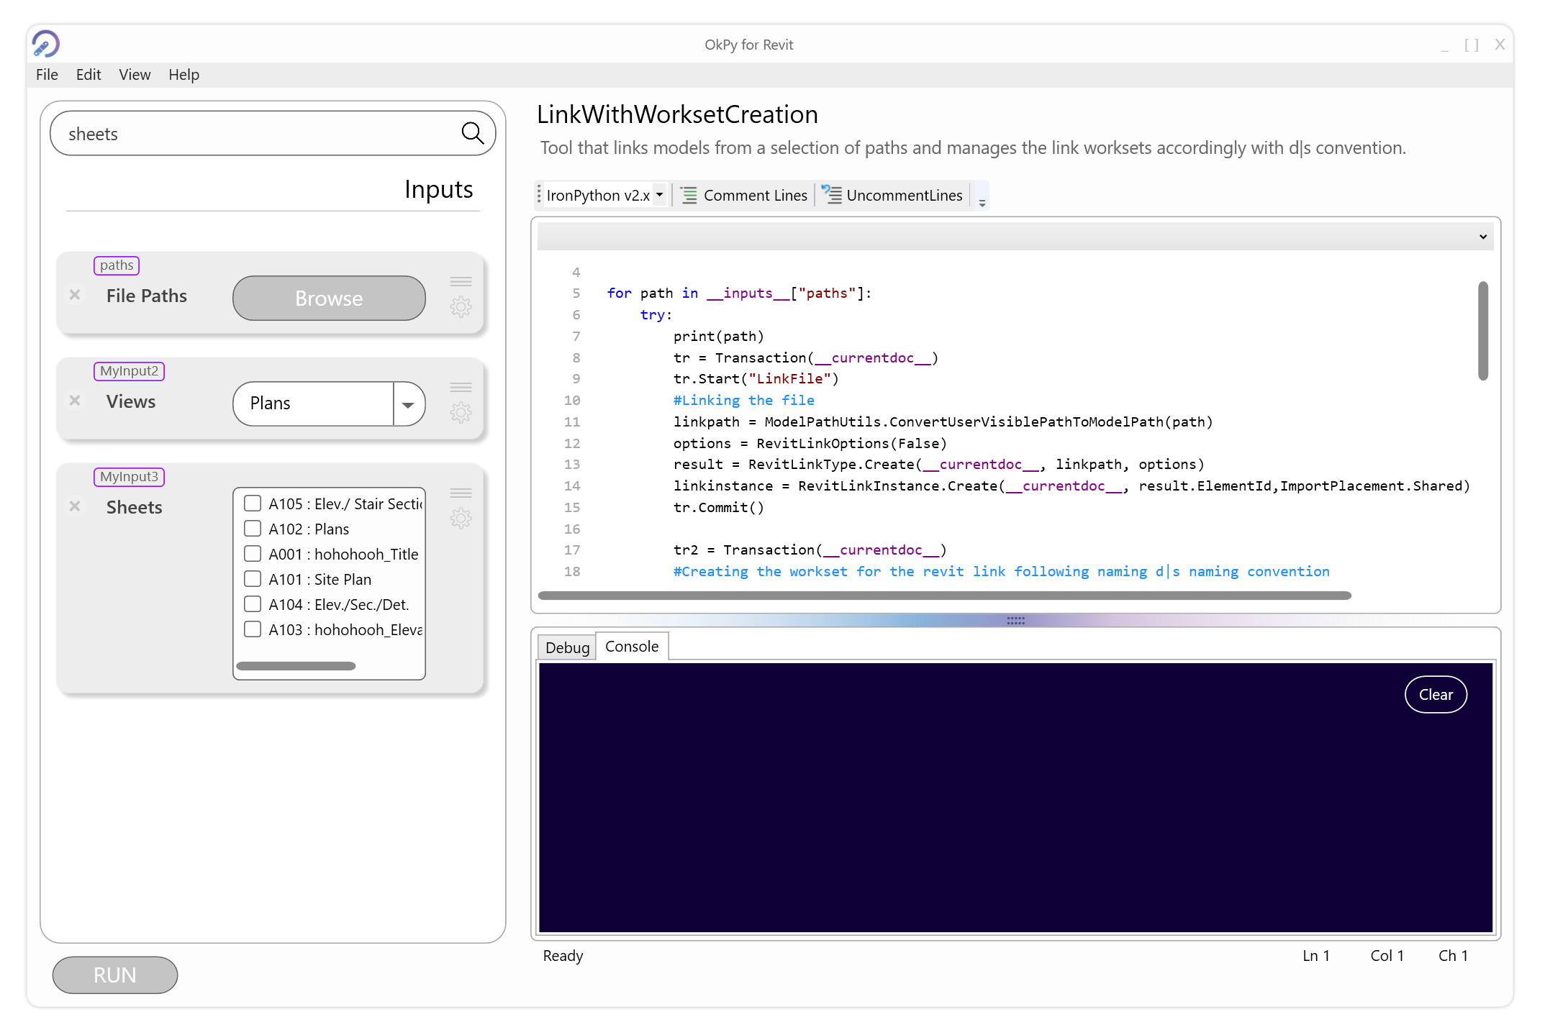Click the OkPy logo icon
This screenshot has width=1545, height=1030.
[45, 44]
